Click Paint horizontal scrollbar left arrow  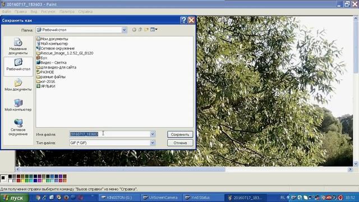point(18,169)
